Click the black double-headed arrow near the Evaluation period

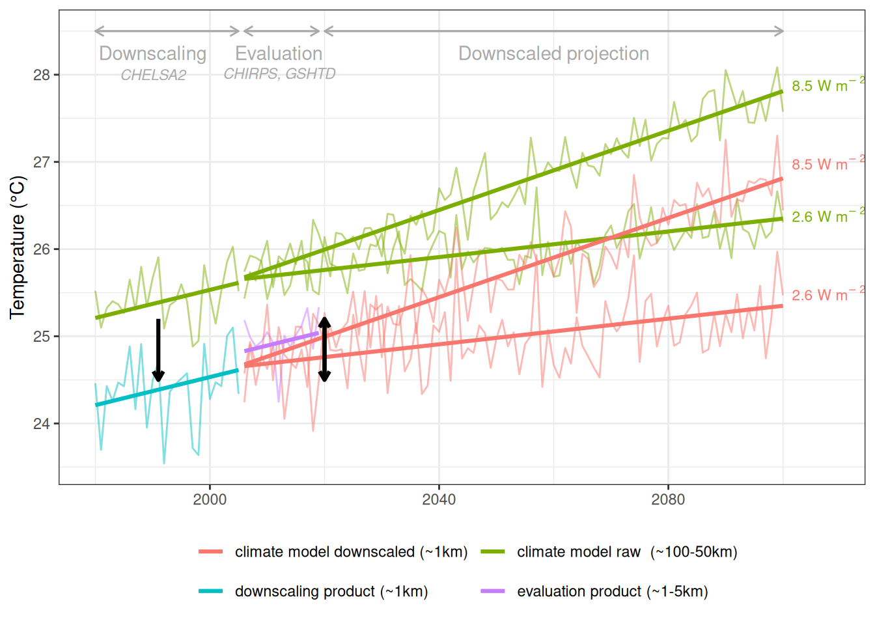coord(324,349)
